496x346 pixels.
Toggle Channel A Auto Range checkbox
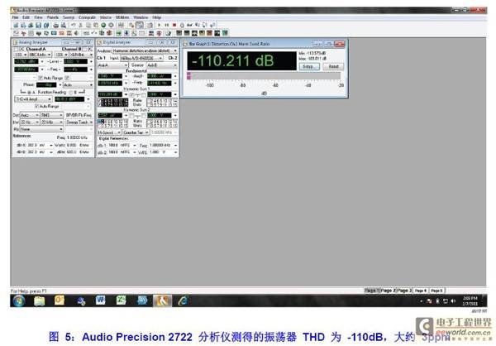[x=41, y=78]
